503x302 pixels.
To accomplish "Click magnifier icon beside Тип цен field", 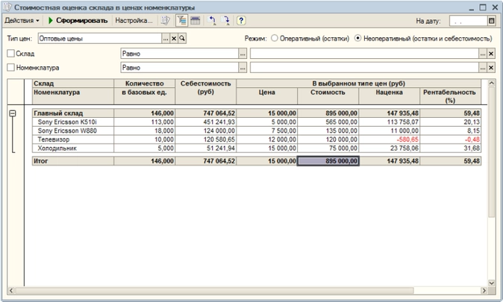I will (x=183, y=38).
